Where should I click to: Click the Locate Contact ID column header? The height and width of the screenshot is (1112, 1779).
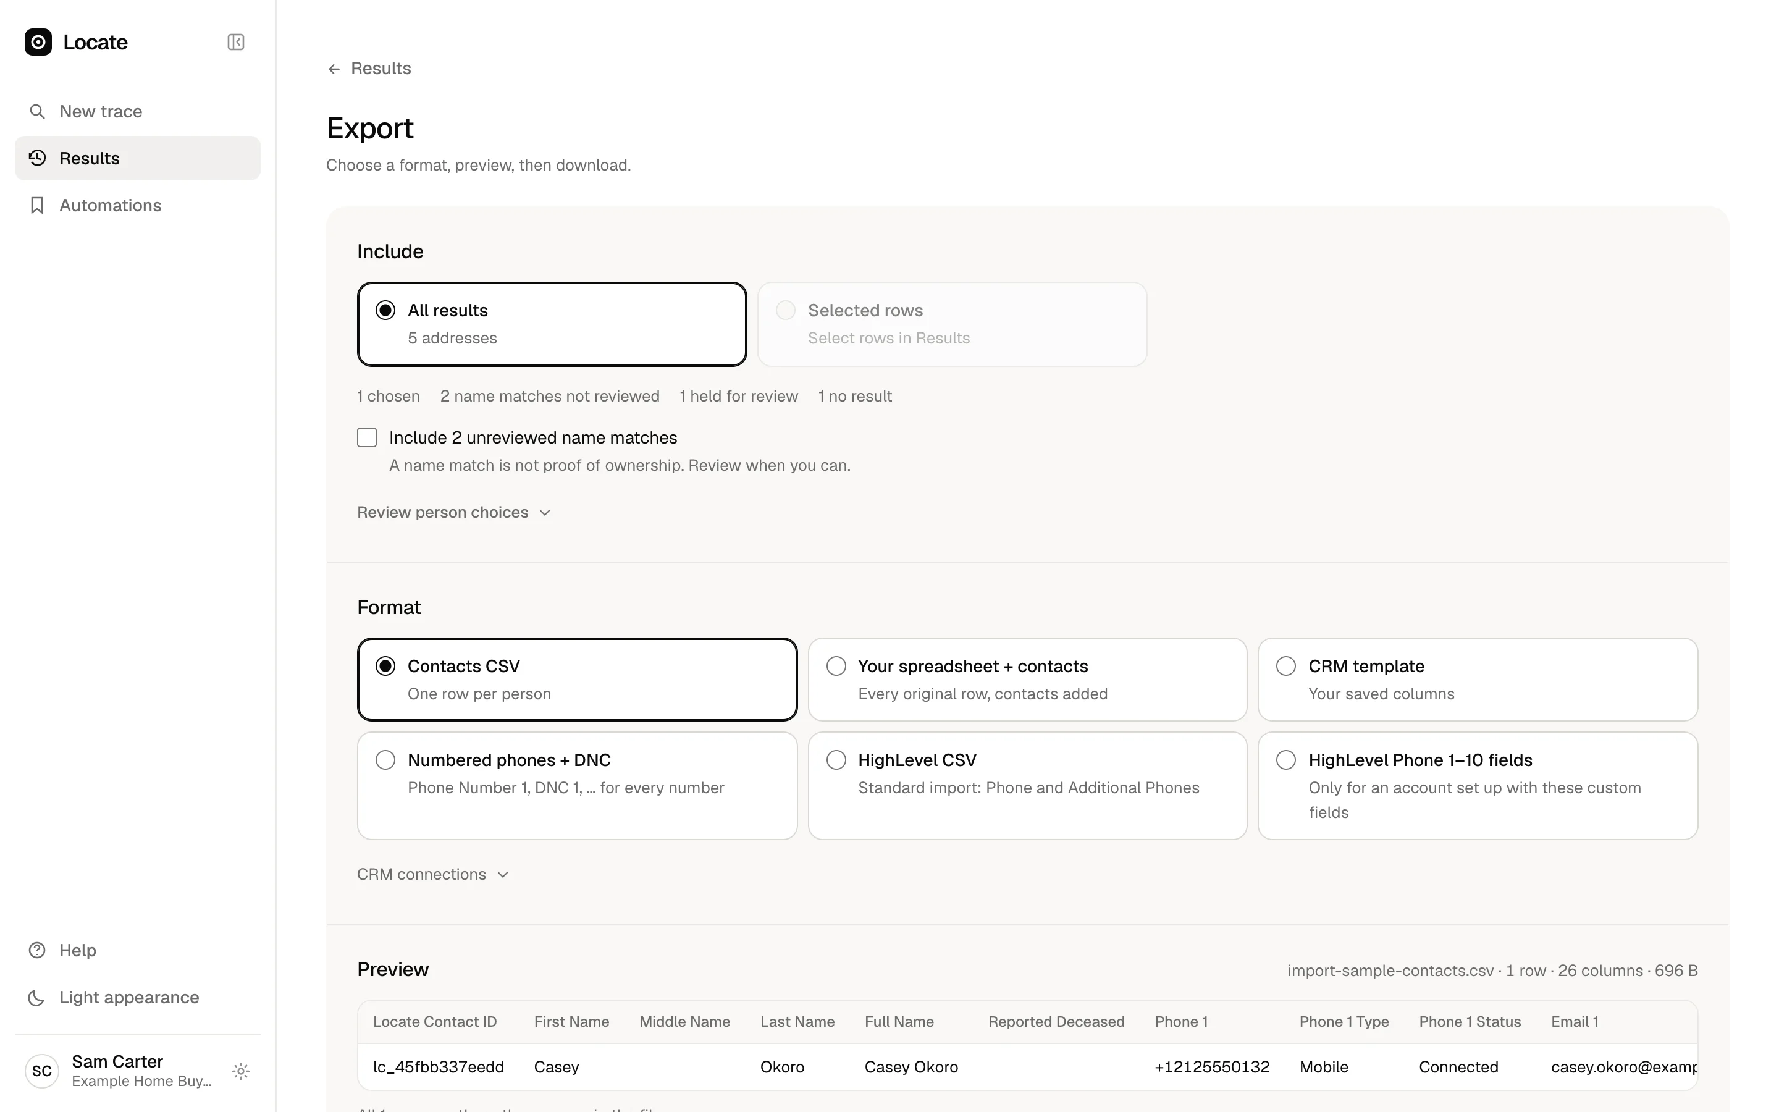tap(434, 1022)
